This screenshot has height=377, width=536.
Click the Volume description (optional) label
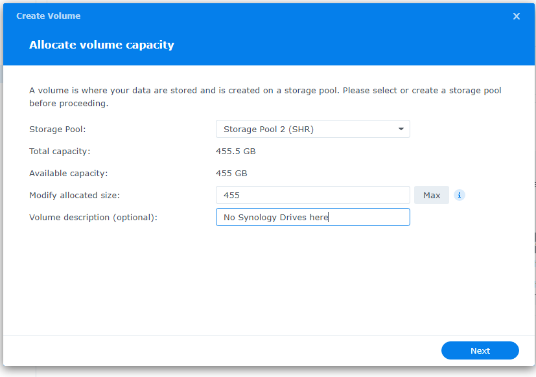(x=93, y=218)
